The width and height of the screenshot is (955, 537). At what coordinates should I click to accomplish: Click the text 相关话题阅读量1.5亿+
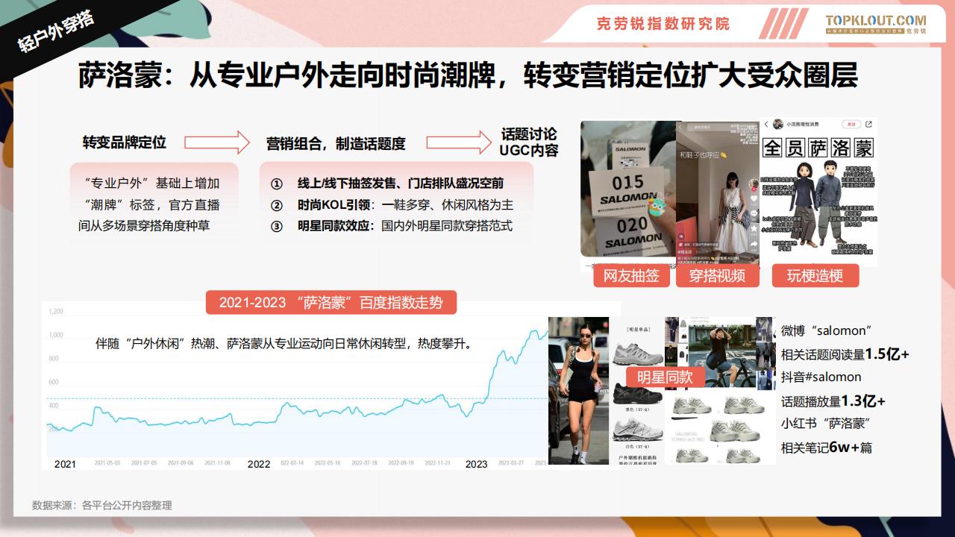pyautogui.click(x=845, y=354)
